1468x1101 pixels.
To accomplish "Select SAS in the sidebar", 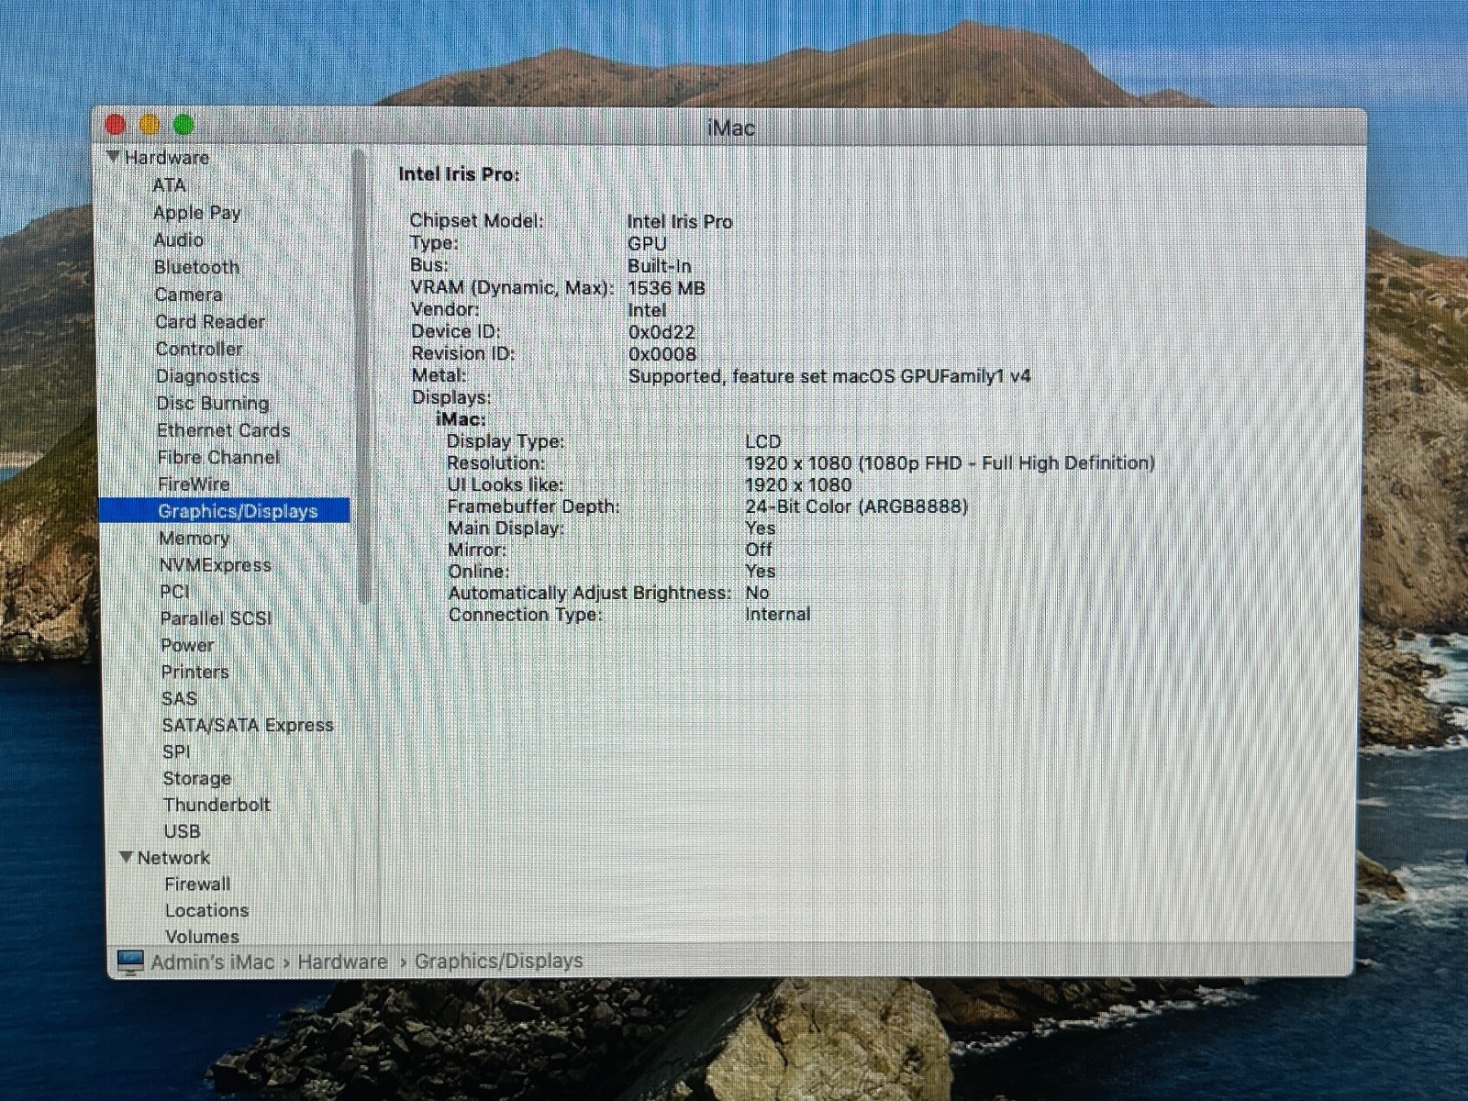I will coord(179,698).
